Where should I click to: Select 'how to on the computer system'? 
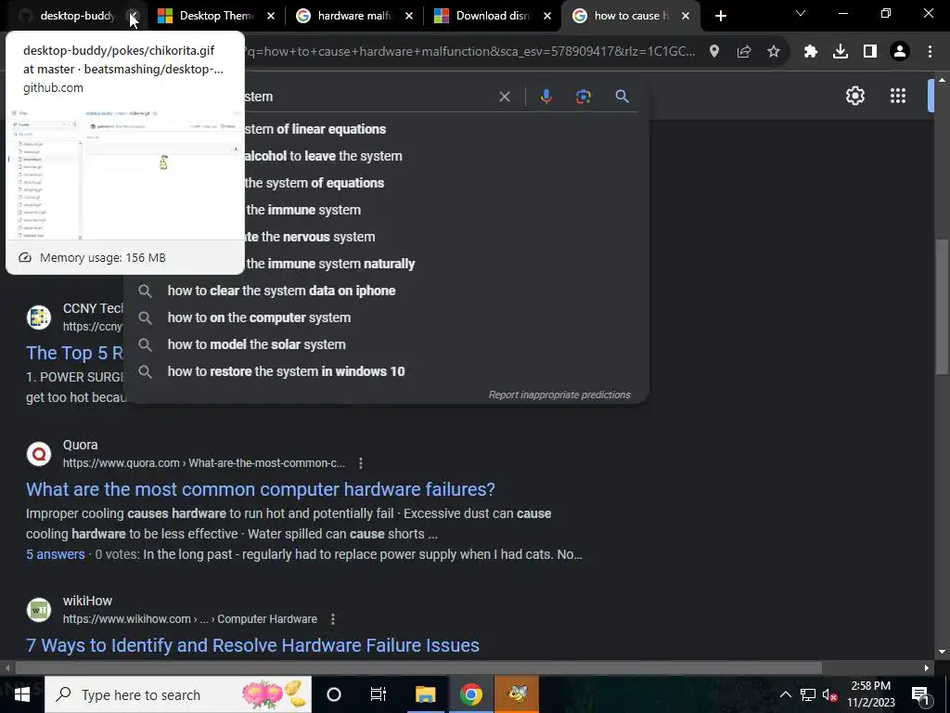pyautogui.click(x=386, y=318)
